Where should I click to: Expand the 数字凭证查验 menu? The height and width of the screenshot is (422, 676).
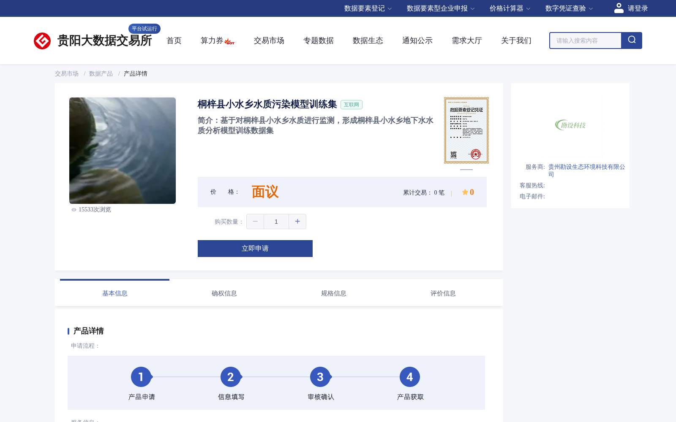[569, 8]
